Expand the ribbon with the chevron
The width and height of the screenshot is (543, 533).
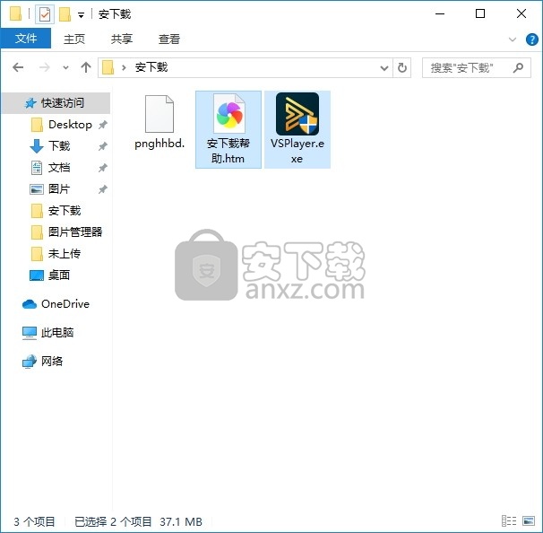(513, 39)
